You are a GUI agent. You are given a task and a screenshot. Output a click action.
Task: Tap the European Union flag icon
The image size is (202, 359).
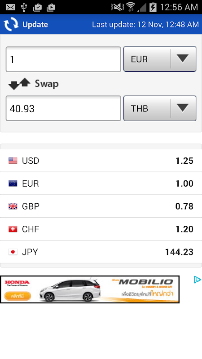[x=13, y=184]
